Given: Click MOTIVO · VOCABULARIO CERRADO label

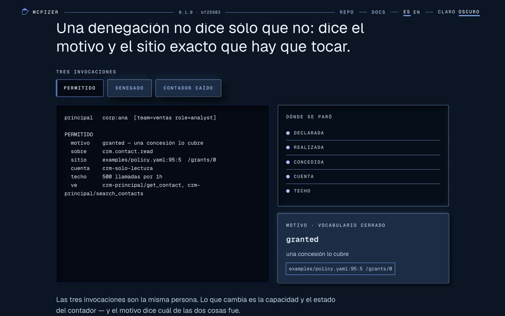Looking at the screenshot, I should pos(336,225).
